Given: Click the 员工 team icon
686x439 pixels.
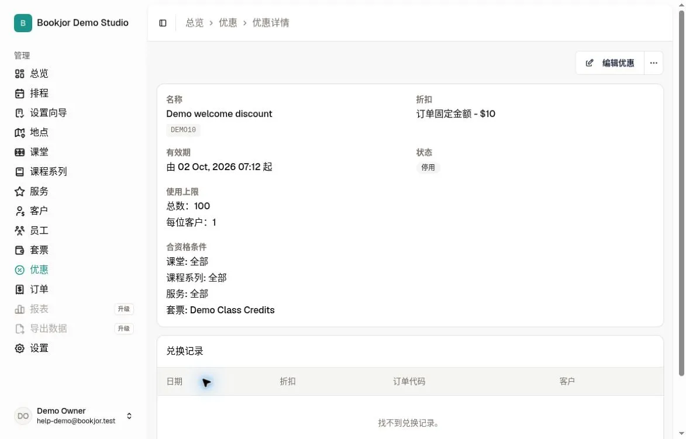Looking at the screenshot, I should pyautogui.click(x=20, y=230).
